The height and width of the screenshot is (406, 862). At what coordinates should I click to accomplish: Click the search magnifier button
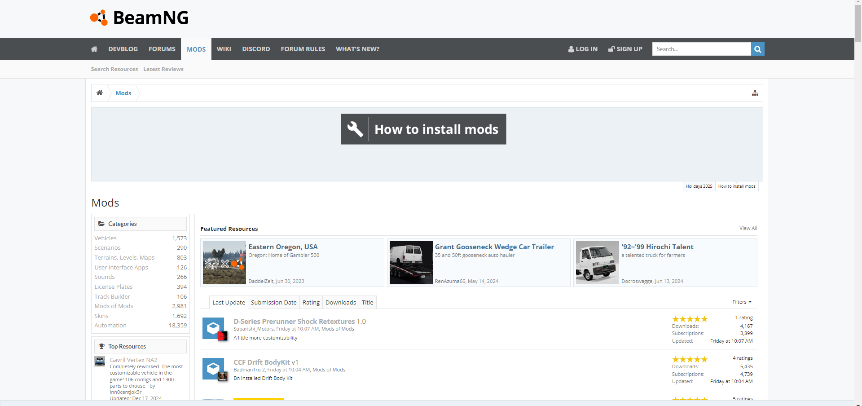(757, 49)
